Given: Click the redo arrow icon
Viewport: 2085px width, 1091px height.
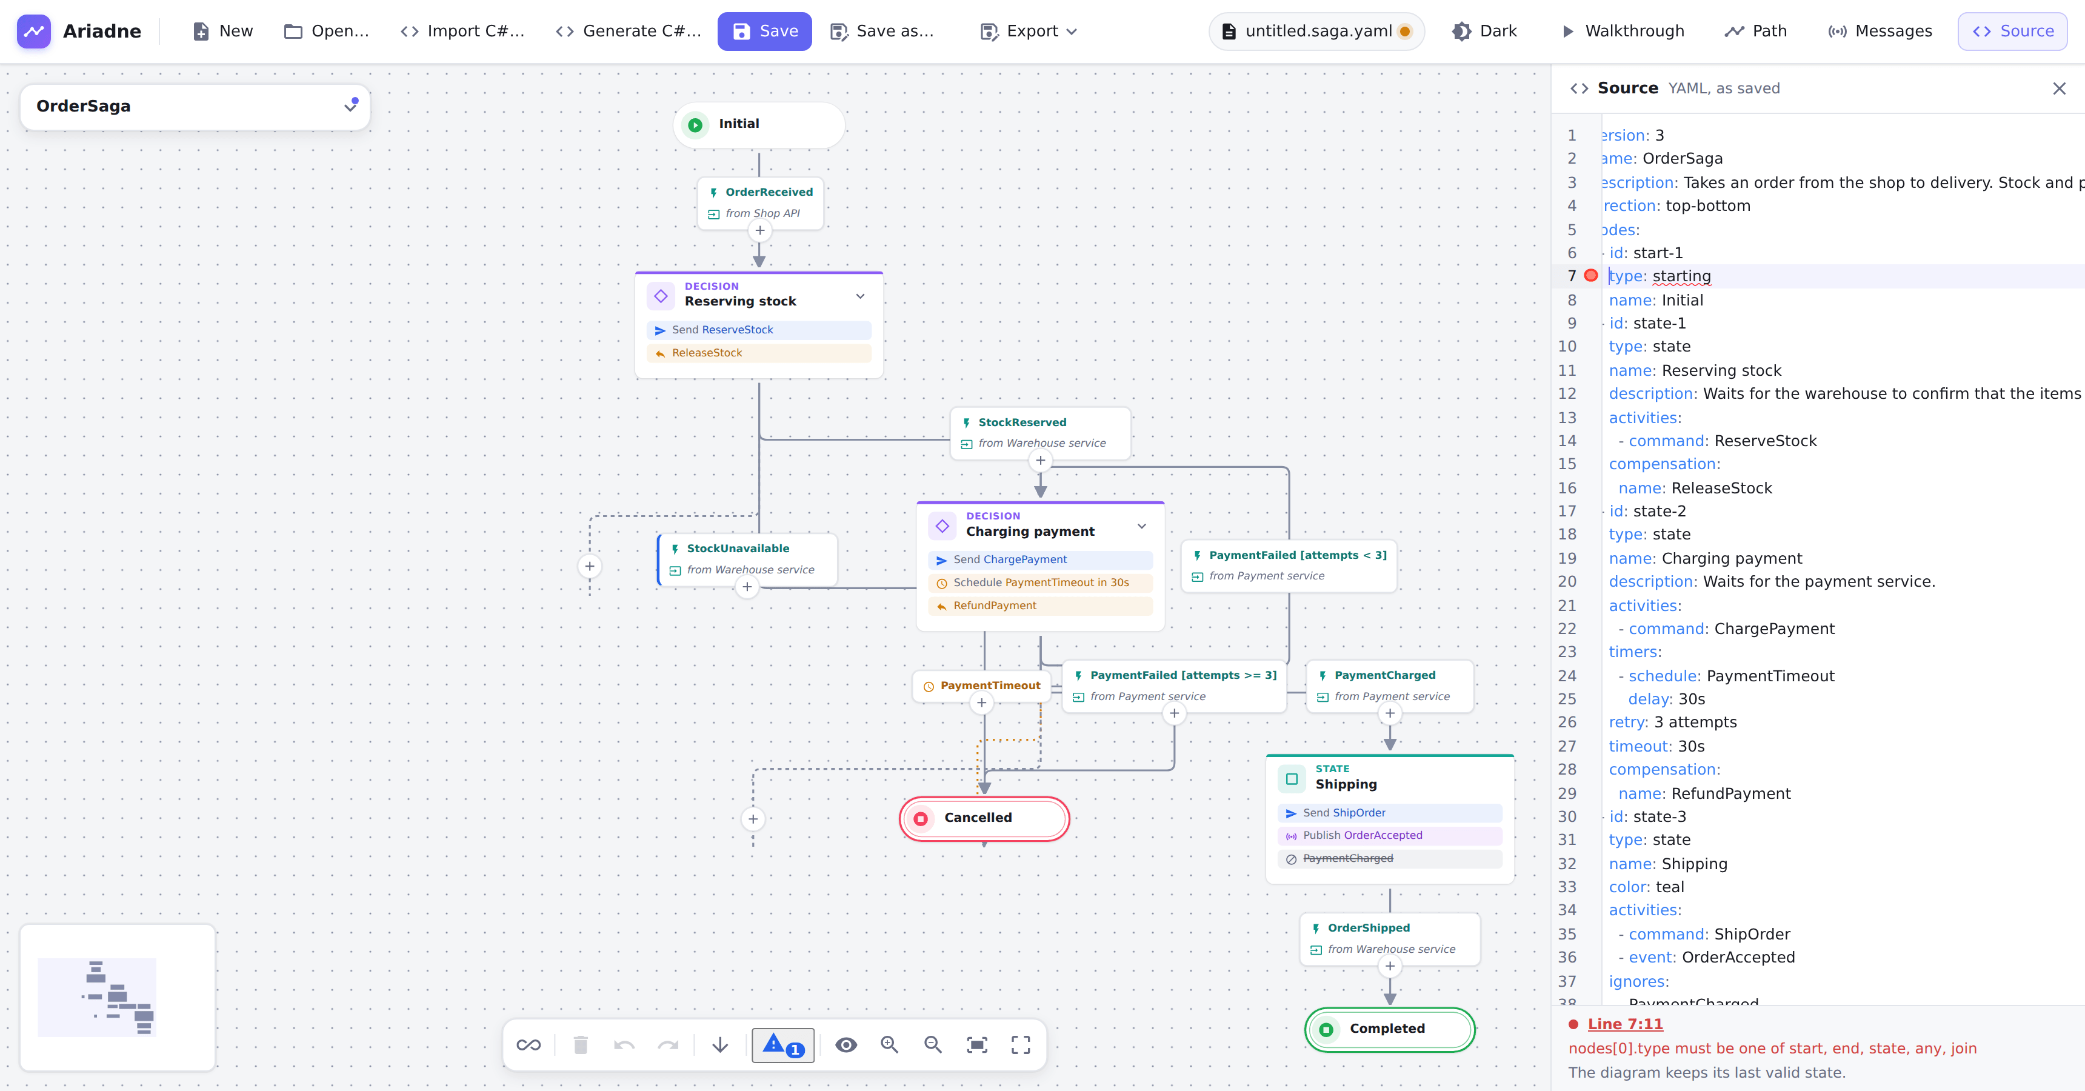Looking at the screenshot, I should [668, 1045].
